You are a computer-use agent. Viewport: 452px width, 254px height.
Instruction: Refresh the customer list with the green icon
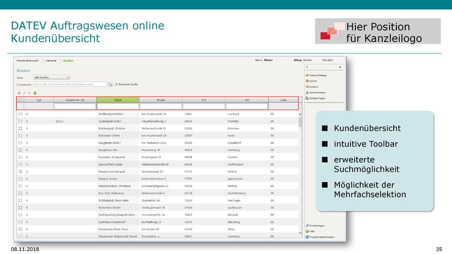(x=35, y=93)
